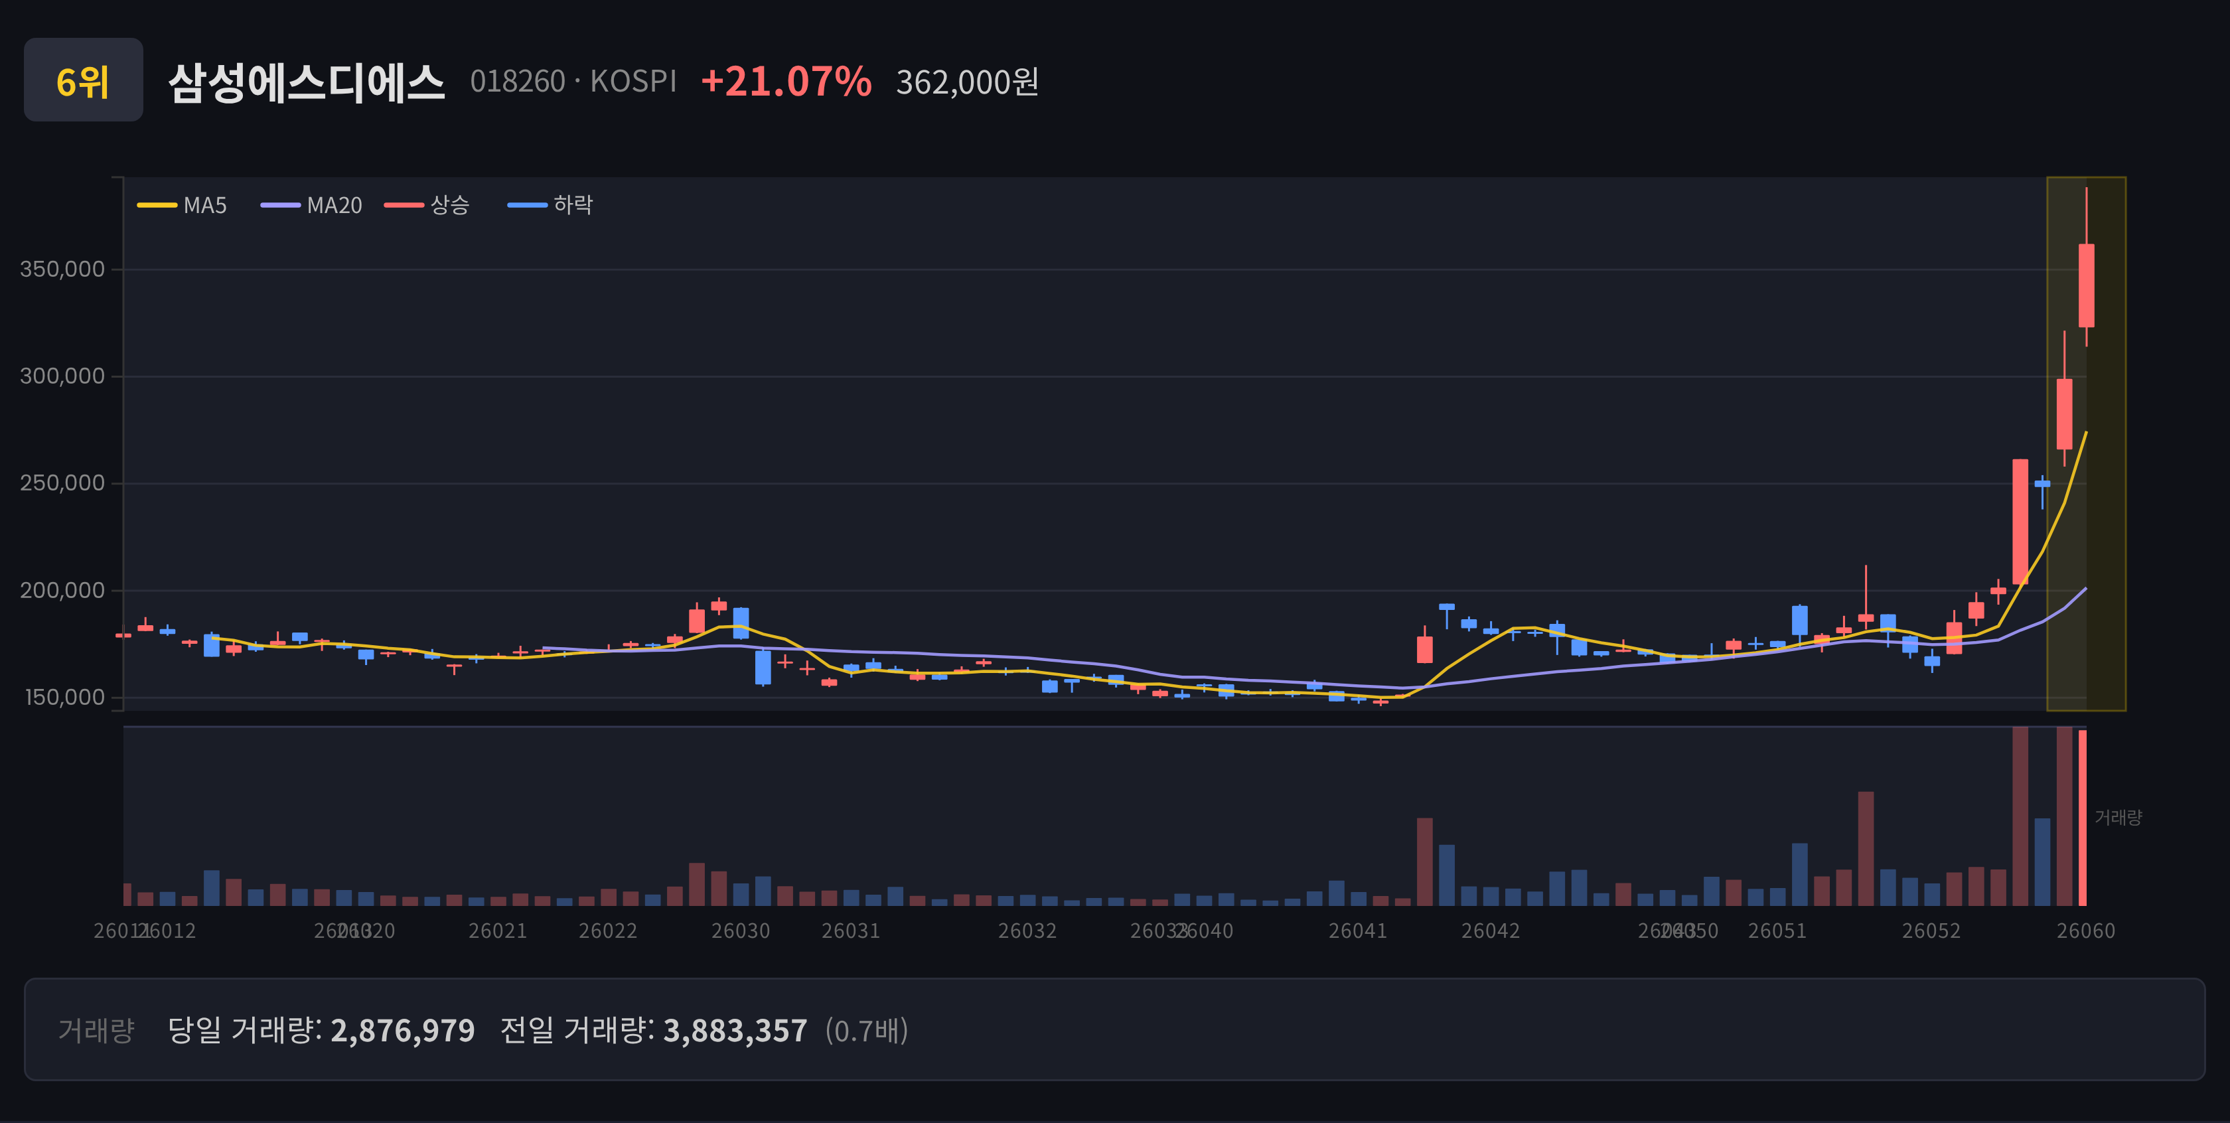
Task: Click the 26052 date axis label
Action: (x=1931, y=931)
